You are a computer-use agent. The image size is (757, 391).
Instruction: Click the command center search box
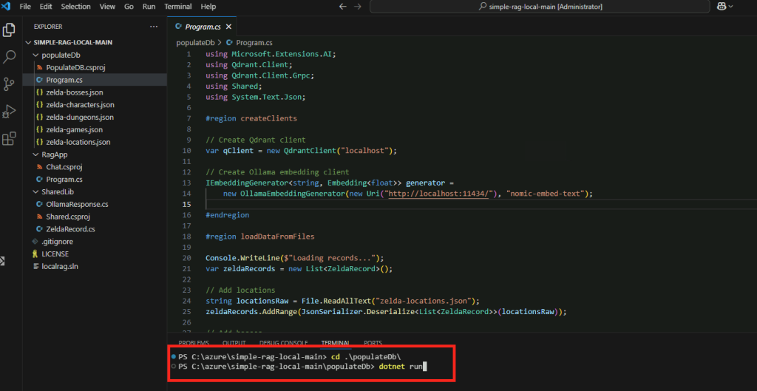pos(540,7)
